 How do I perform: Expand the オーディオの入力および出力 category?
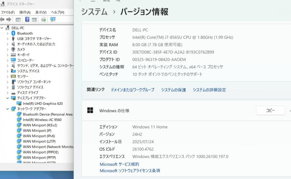coord(8,44)
